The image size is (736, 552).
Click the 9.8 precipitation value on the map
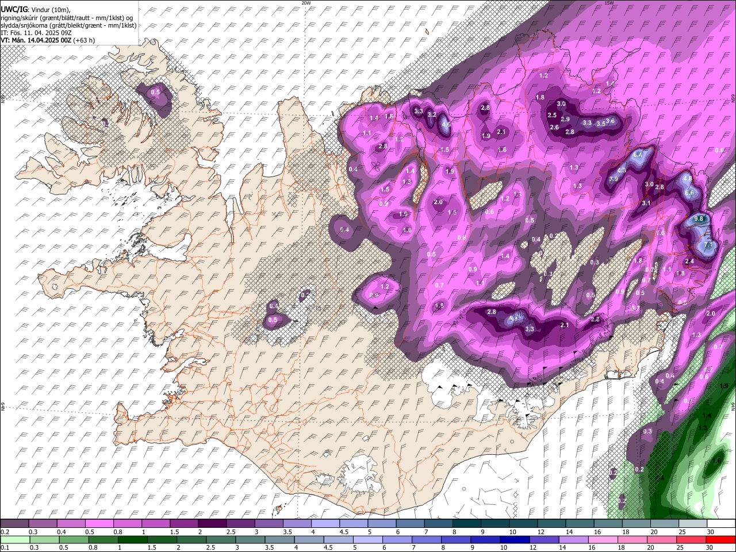click(x=699, y=219)
